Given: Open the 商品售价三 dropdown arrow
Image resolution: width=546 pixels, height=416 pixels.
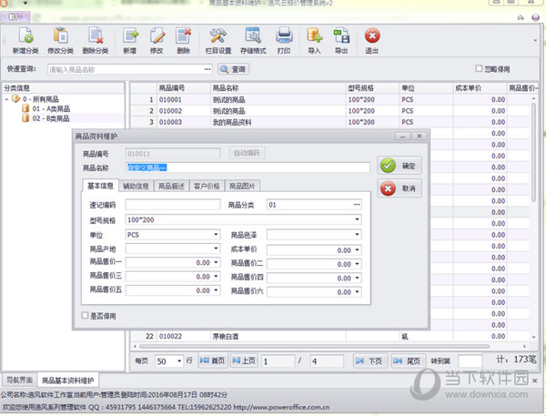Looking at the screenshot, I should [216, 277].
